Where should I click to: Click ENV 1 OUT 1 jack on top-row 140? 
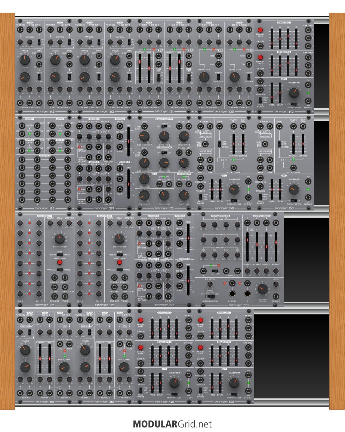pos(308,30)
